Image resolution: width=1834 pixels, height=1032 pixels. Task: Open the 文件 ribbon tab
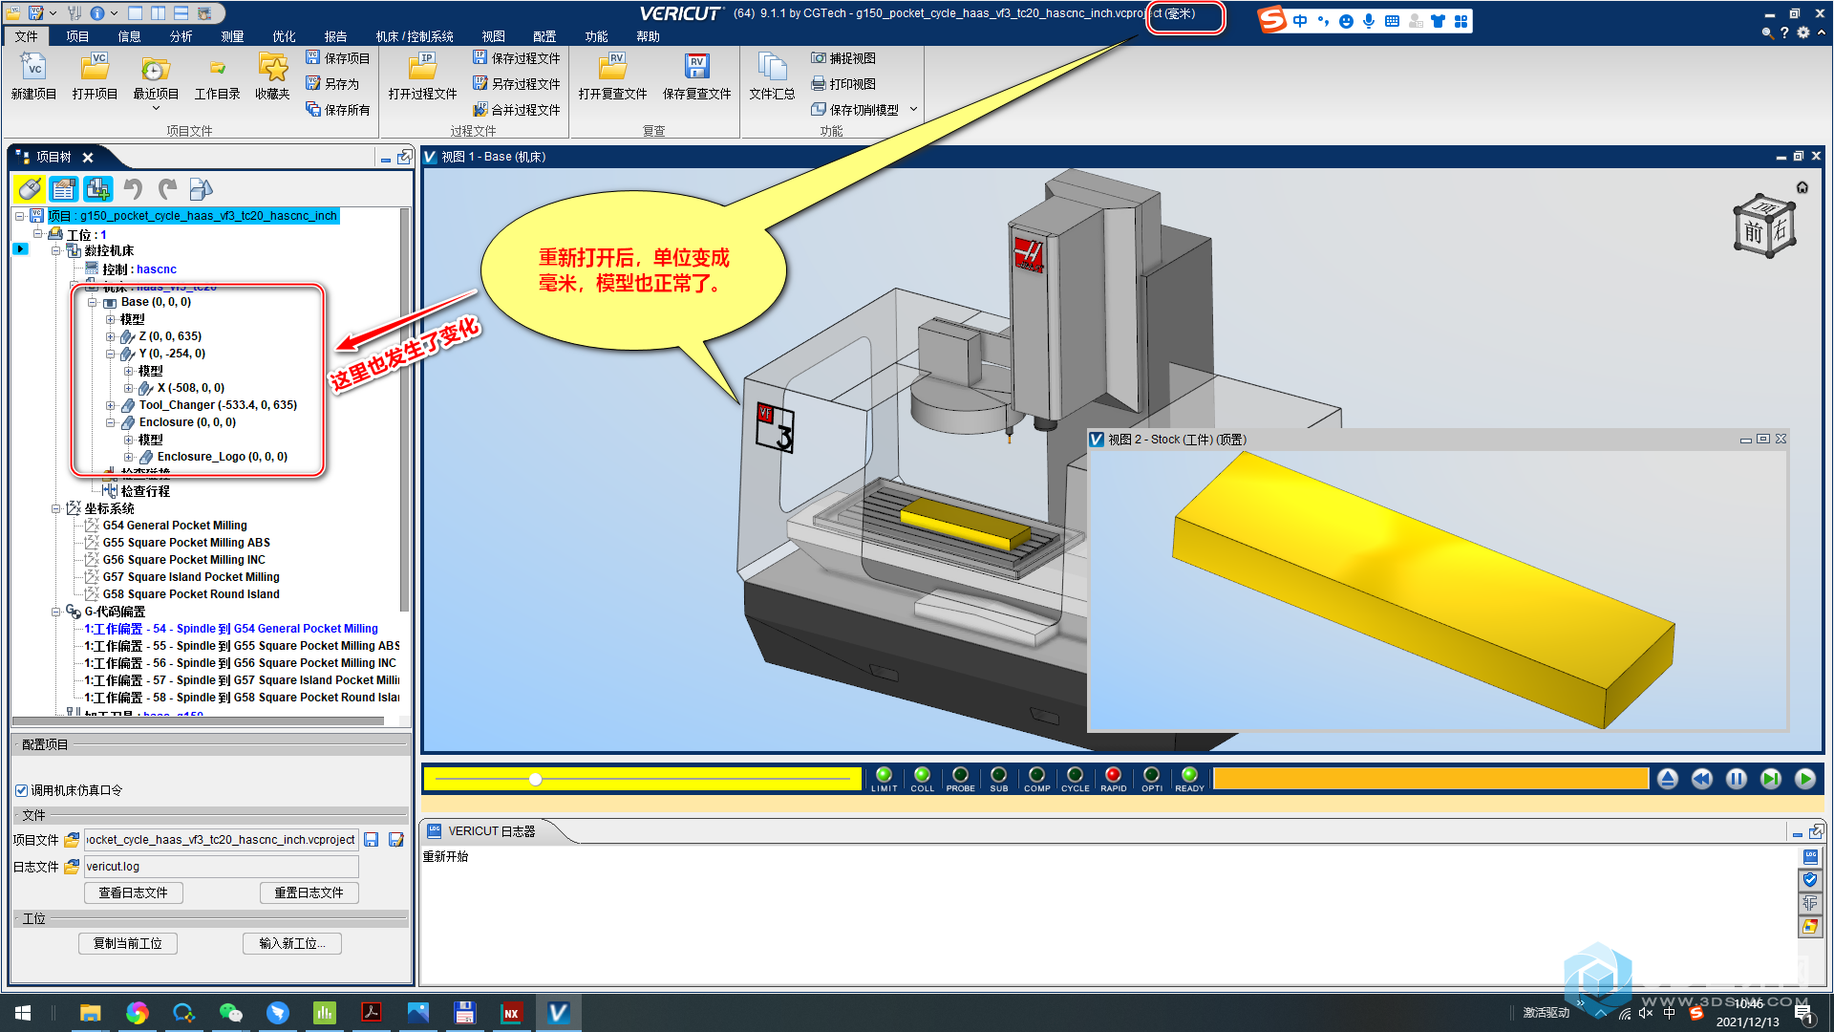click(27, 36)
